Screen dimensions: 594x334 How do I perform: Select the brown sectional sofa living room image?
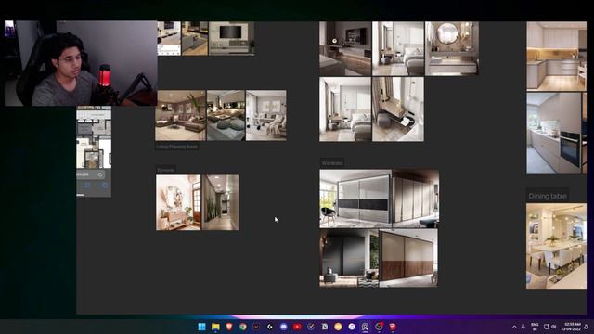click(181, 115)
